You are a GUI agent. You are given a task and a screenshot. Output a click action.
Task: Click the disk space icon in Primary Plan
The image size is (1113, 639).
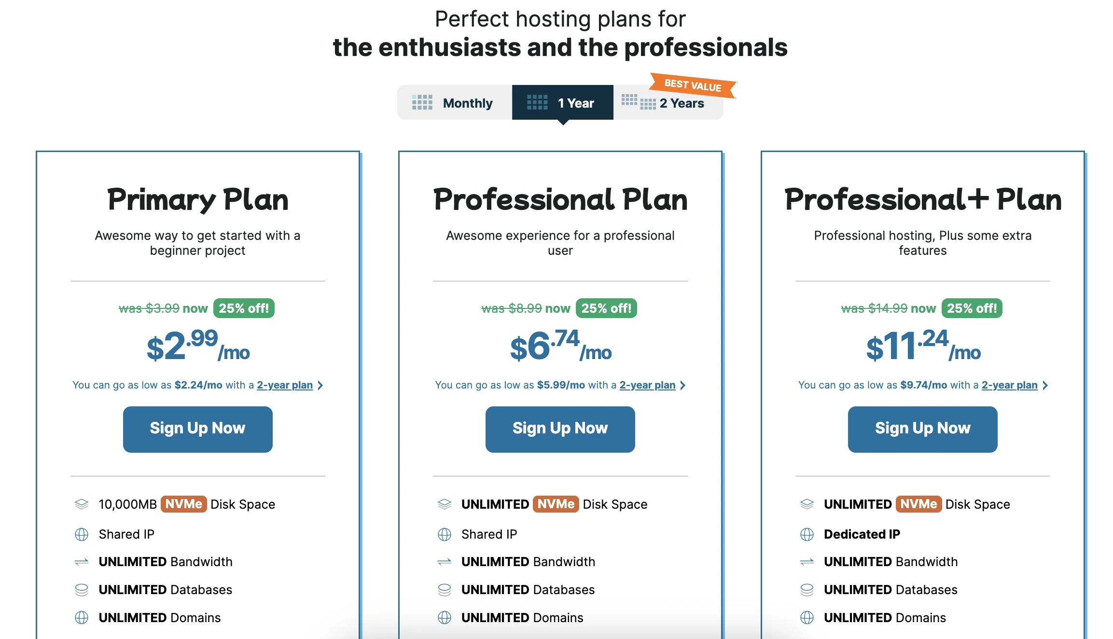tap(82, 504)
